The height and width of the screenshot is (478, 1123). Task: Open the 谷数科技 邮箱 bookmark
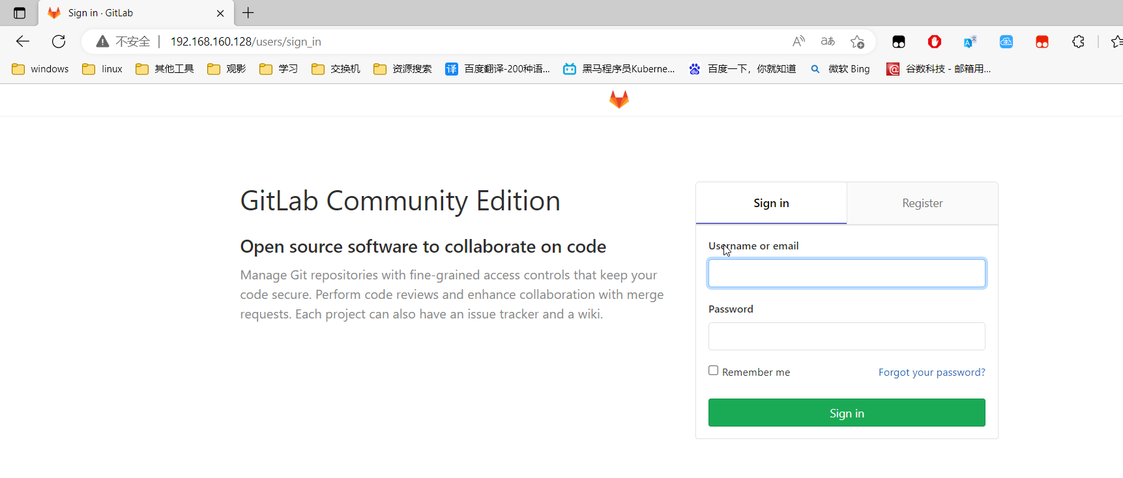[x=939, y=69]
